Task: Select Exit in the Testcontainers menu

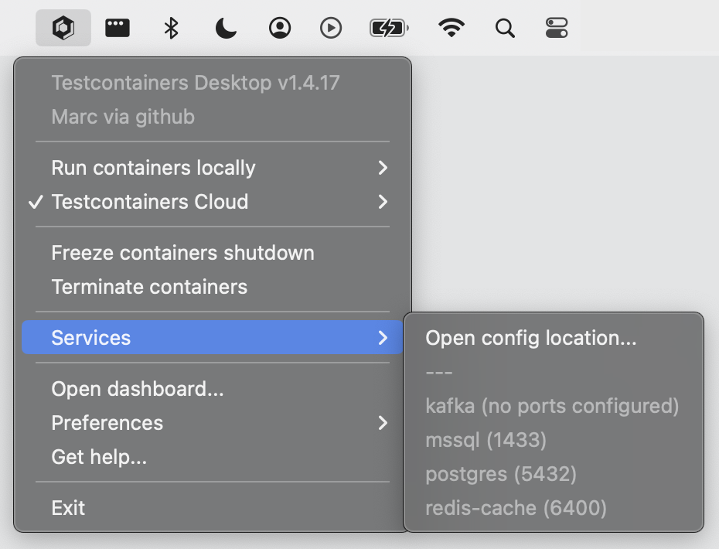Action: click(68, 508)
